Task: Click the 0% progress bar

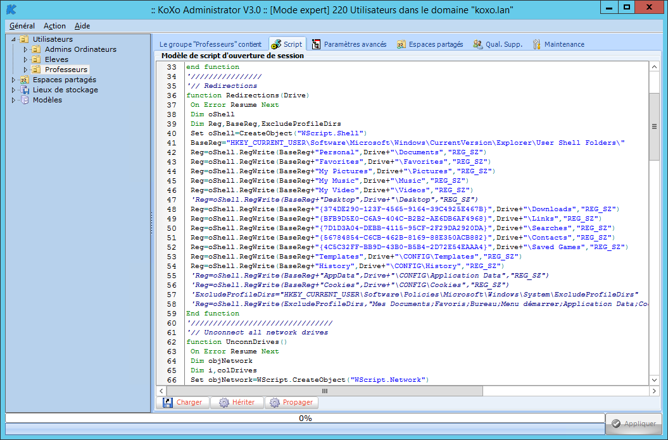Action: [x=305, y=419]
